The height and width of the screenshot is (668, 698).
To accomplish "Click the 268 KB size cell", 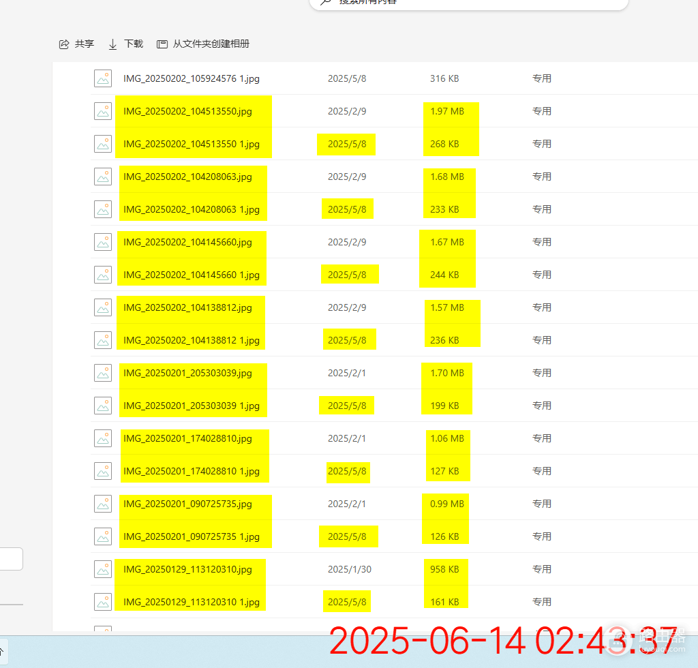I will click(x=444, y=145).
